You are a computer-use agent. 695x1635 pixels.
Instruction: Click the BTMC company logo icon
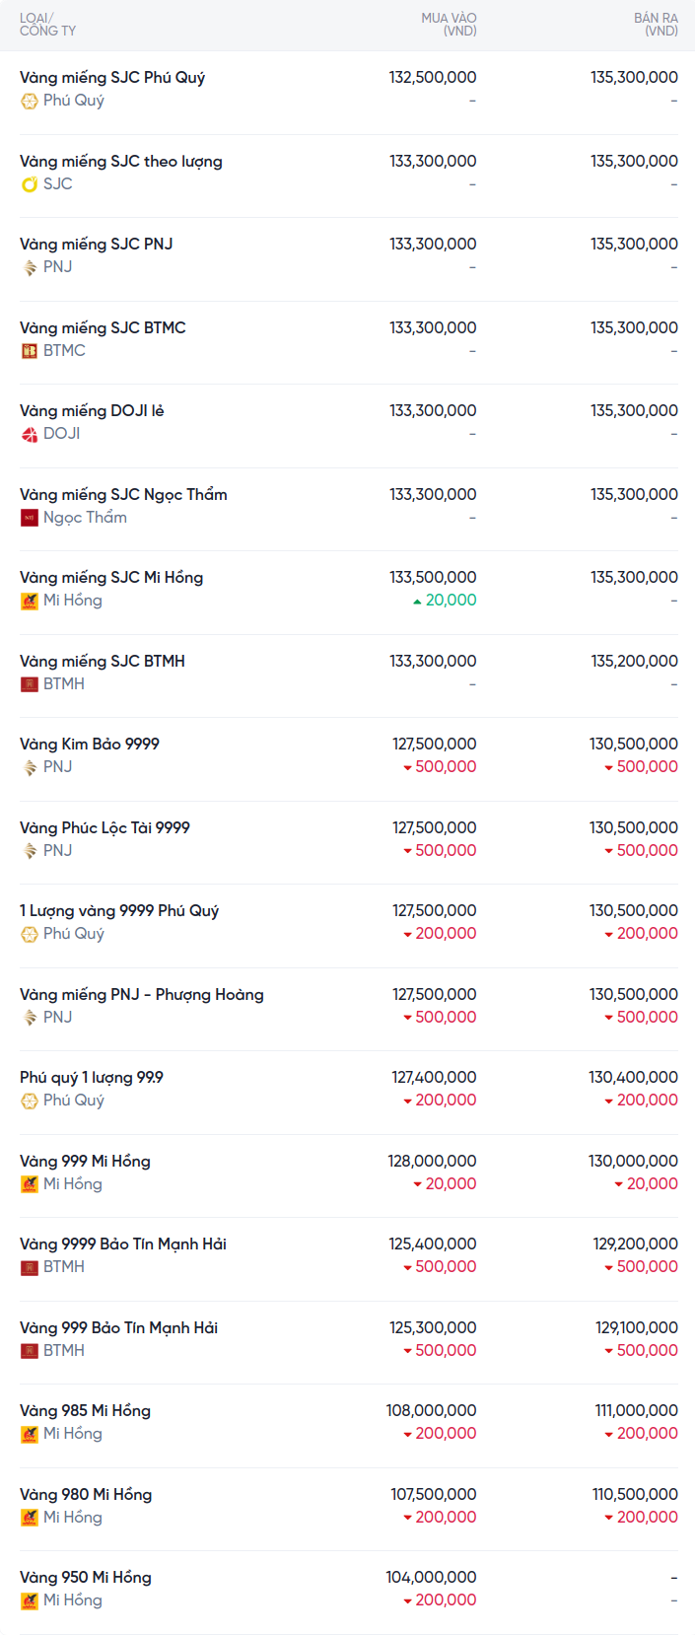point(30,351)
